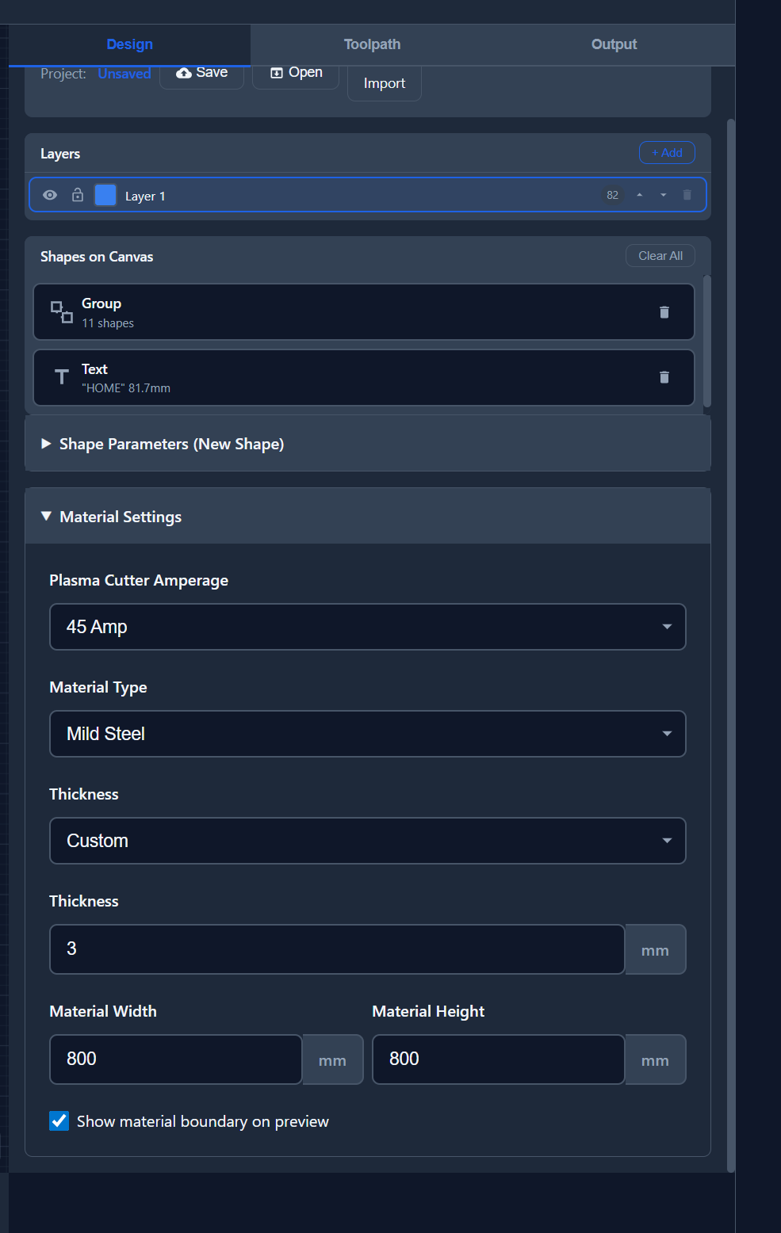781x1233 pixels.
Task: Click the Open project icon
Action: pos(275,72)
